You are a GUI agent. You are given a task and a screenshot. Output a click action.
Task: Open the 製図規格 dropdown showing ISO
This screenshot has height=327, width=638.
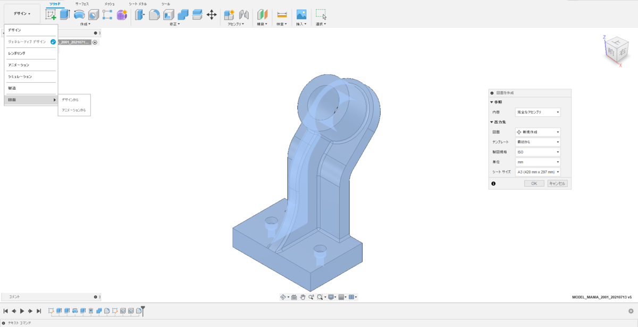[538, 152]
